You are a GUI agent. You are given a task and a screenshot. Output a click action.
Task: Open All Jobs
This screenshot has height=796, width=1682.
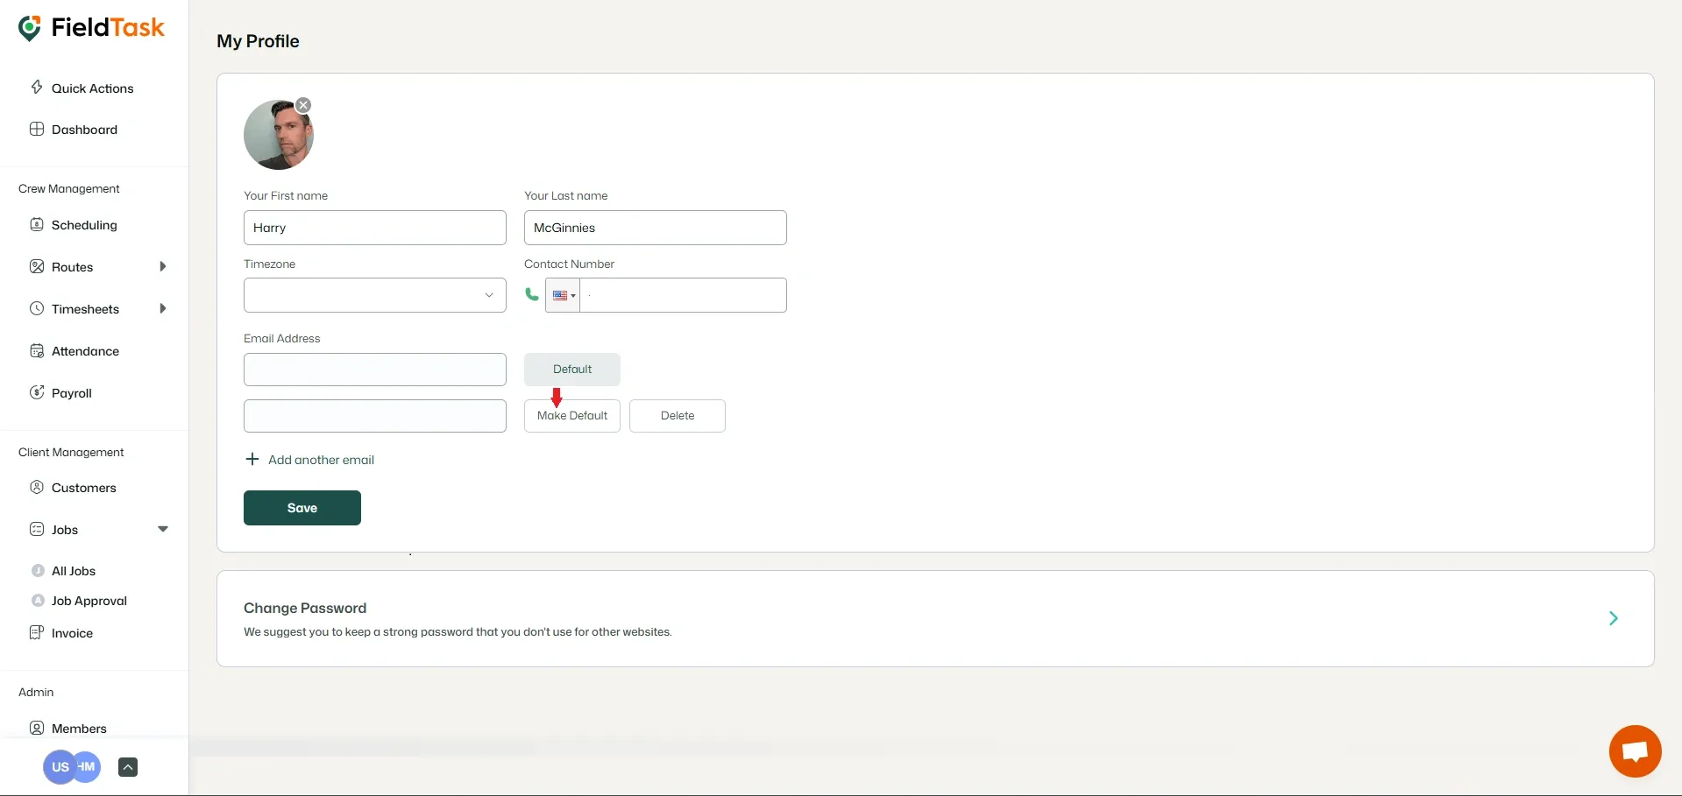click(72, 570)
